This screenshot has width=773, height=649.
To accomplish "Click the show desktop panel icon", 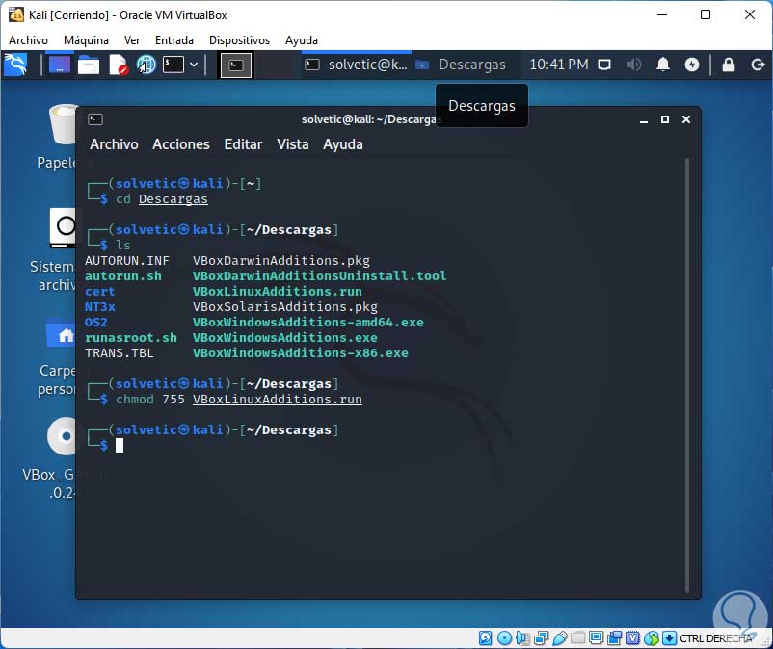I will tap(59, 65).
